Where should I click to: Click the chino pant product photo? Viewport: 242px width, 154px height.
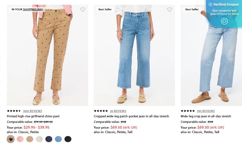point(47,55)
